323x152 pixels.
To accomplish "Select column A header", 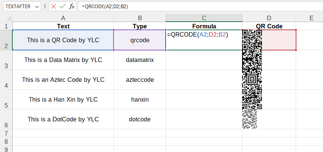I will click(63, 18).
